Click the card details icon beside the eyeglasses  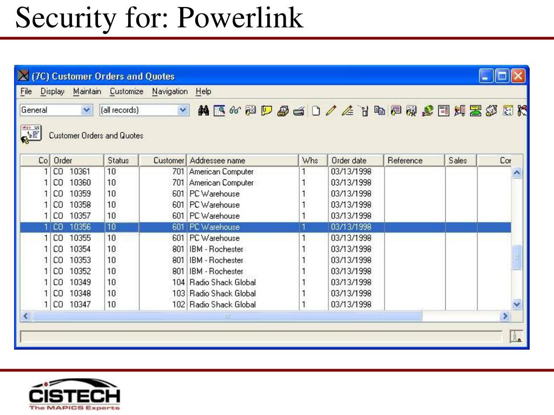click(x=250, y=110)
